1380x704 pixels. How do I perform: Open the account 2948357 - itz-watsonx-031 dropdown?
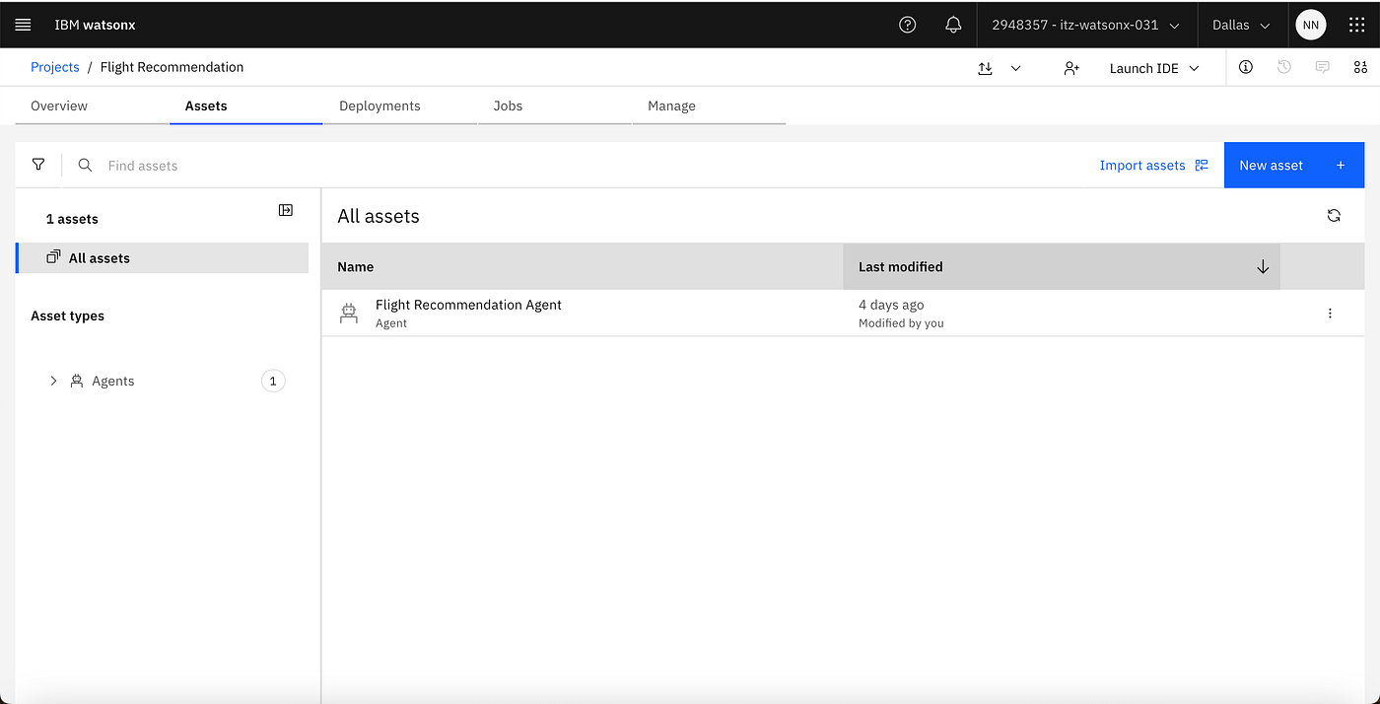point(1086,25)
